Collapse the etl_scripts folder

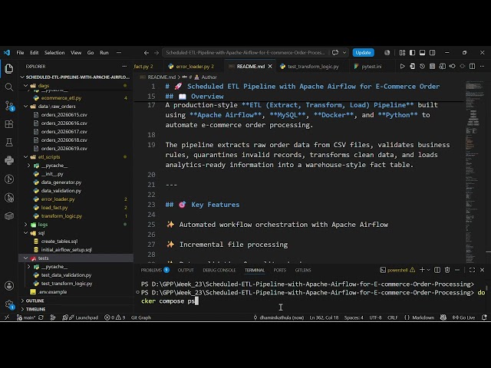point(26,157)
